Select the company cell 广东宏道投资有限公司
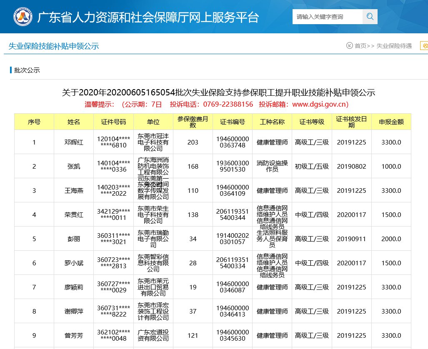The image size is (428, 349). [x=153, y=335]
